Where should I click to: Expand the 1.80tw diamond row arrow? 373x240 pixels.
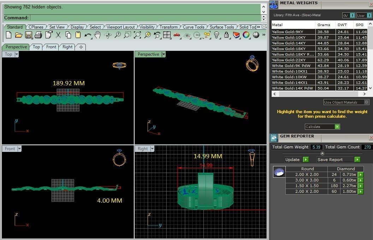pos(361,192)
